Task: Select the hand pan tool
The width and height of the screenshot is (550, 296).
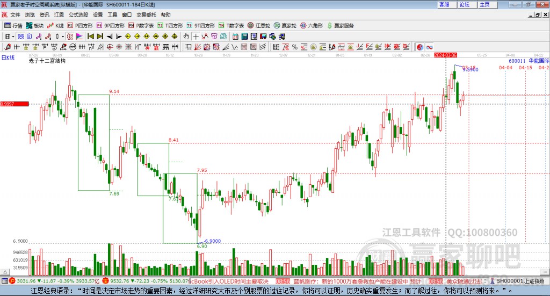Action: click(x=186, y=37)
